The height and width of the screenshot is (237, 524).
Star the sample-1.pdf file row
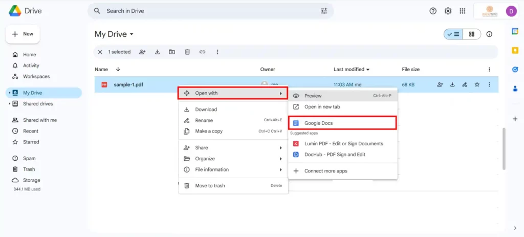(x=477, y=84)
